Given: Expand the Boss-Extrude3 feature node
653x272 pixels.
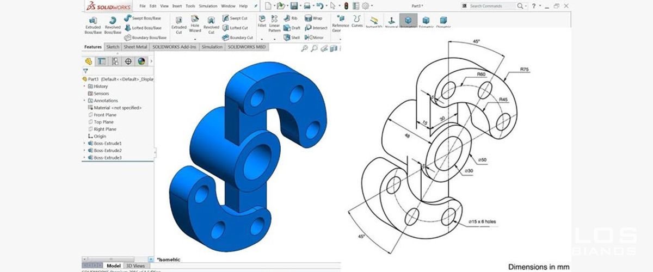Looking at the screenshot, I should coord(84,157).
